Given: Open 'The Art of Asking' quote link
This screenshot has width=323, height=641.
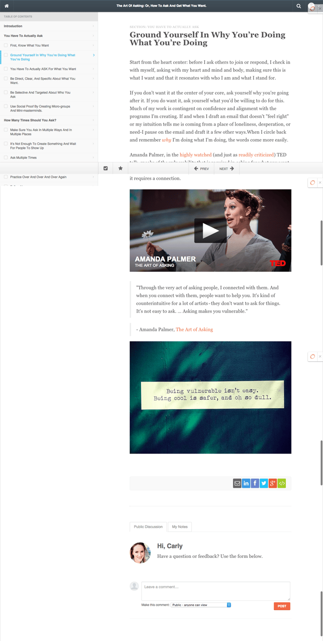Looking at the screenshot, I should tap(194, 329).
